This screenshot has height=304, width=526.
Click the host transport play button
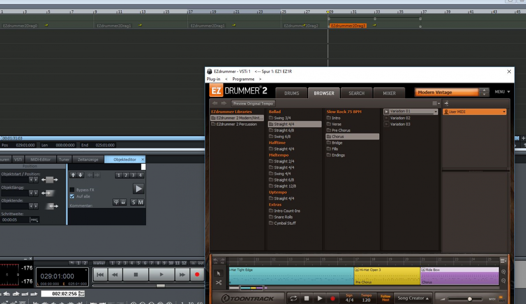(x=161, y=274)
